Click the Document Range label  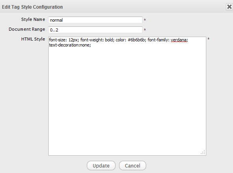tap(27, 29)
